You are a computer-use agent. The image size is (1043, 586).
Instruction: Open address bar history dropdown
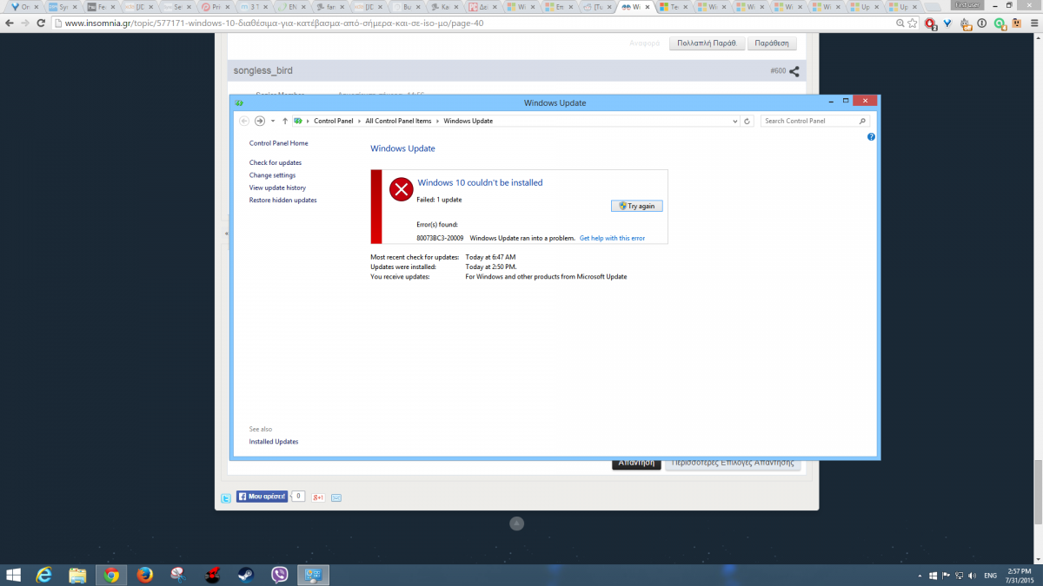[734, 122]
